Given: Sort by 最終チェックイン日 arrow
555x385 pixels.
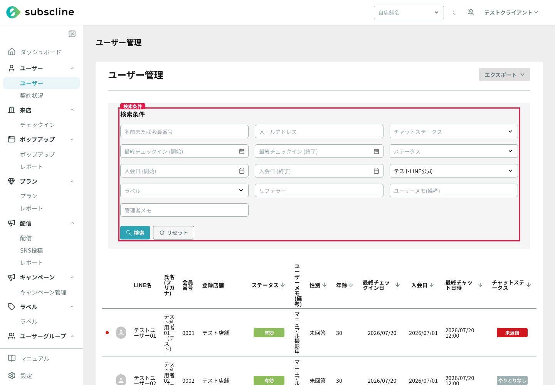Looking at the screenshot, I should point(398,285).
